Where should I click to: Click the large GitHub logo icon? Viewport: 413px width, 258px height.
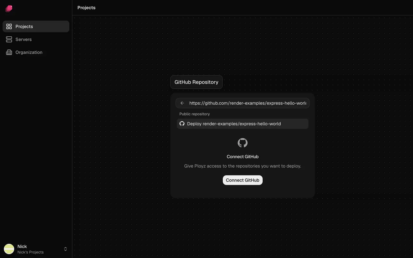(243, 143)
